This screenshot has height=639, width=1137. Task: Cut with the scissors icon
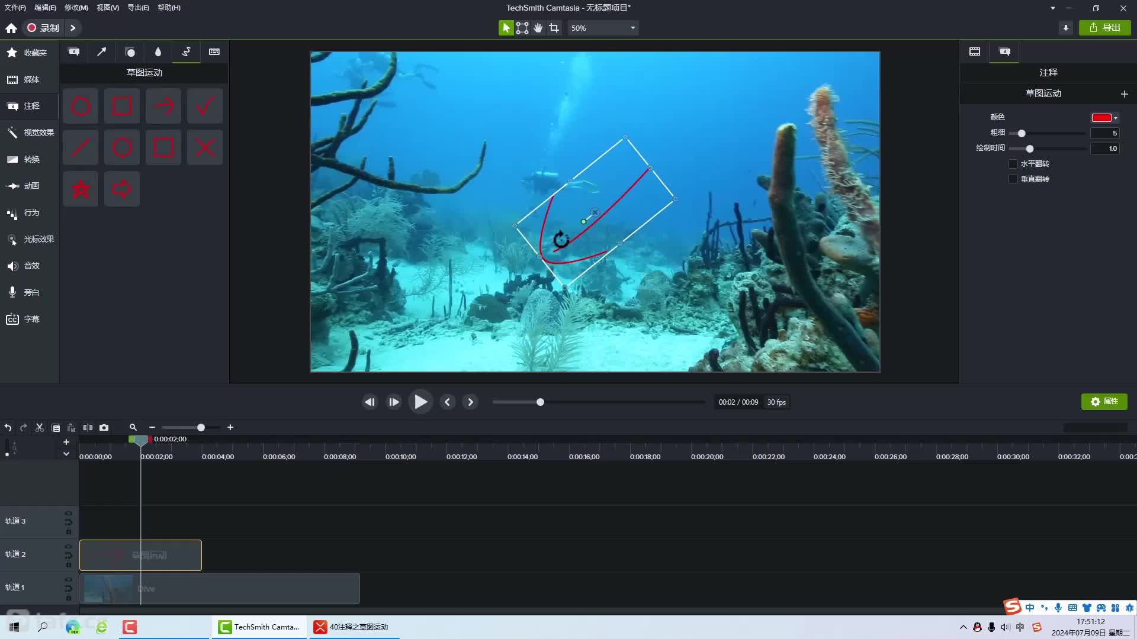[40, 427]
